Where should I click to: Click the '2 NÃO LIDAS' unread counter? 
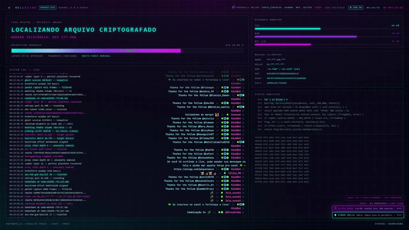(x=396, y=203)
